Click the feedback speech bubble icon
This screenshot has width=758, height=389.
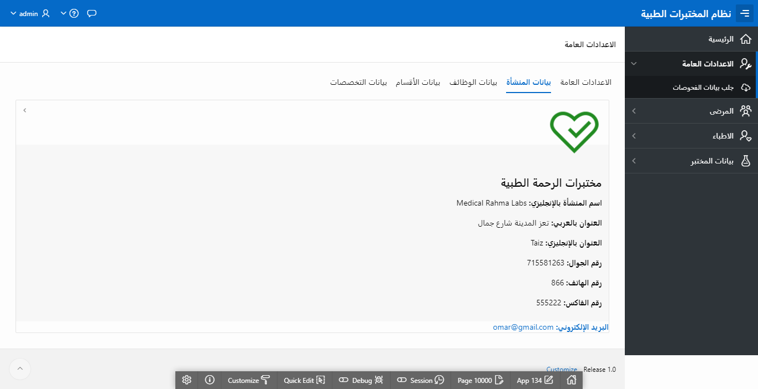point(92,13)
